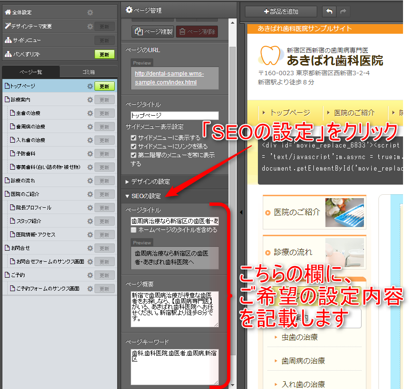Enable ホームページのタイトルを含める checkbox
Viewport: 417px width, 389px height.
point(134,230)
